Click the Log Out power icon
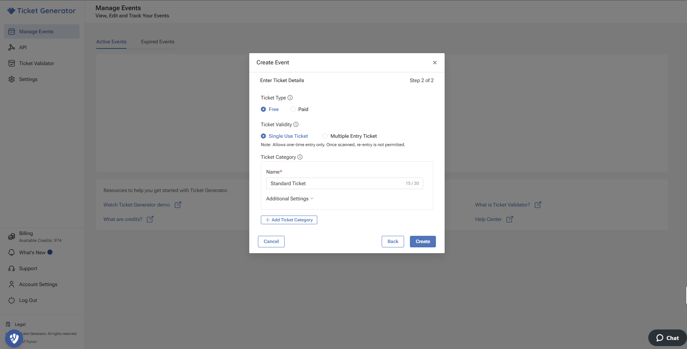This screenshot has height=349, width=687. point(12,300)
